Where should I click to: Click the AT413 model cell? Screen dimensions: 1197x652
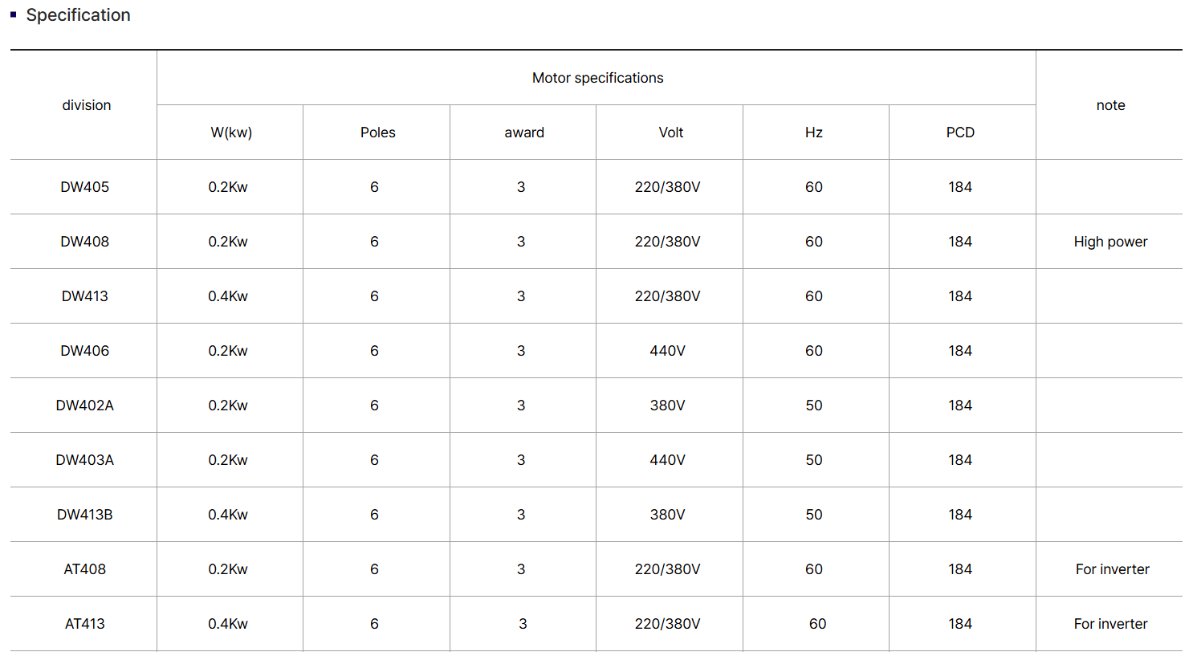tap(85, 624)
